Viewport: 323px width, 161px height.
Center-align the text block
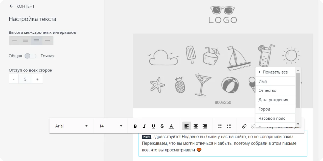point(196,126)
